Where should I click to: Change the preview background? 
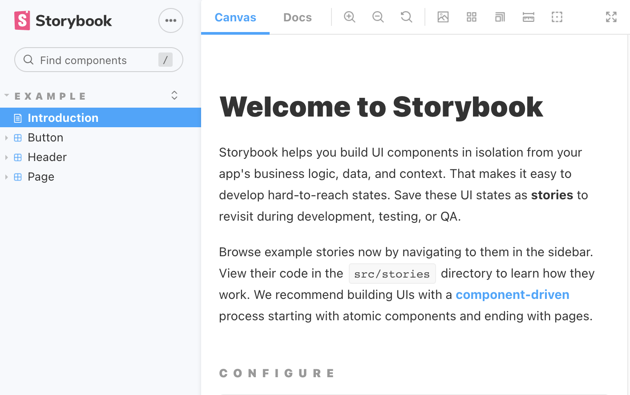443,17
